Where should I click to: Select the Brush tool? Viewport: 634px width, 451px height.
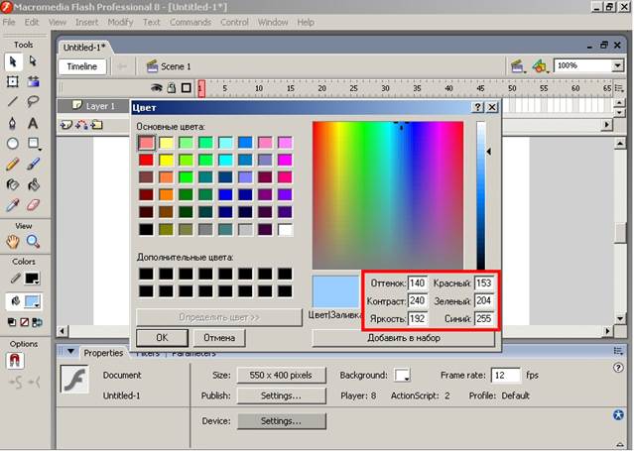[33, 165]
